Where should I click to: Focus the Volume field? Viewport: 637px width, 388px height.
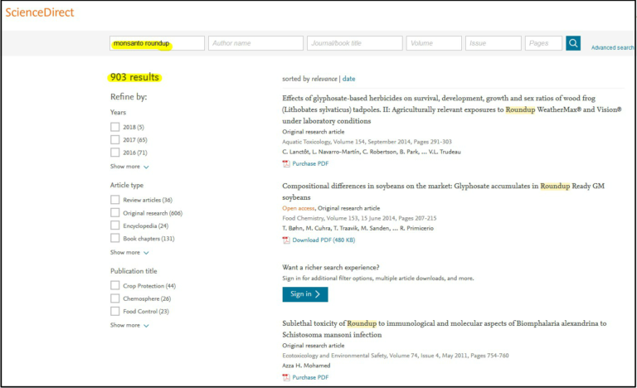(434, 43)
